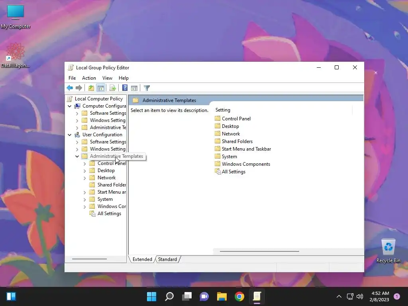408x306 pixels.
Task: Collapse User Configuration's Administrative Templates node
Action: click(77, 156)
